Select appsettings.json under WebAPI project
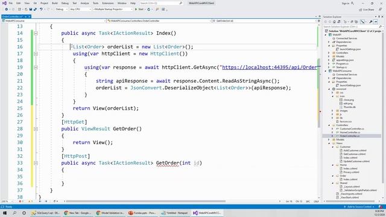The width and height of the screenshot is (386, 217). click(x=344, y=60)
